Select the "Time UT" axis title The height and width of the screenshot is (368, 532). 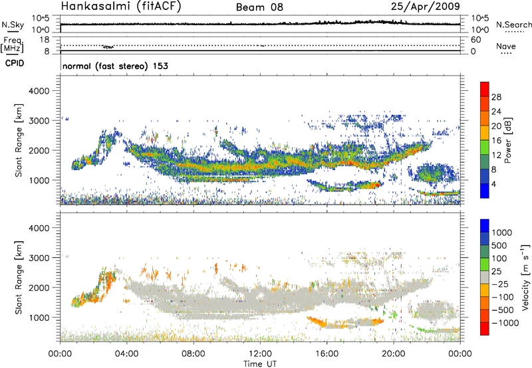coord(260,364)
